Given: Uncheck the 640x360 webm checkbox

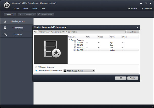Looking at the screenshot, I should (75, 50).
